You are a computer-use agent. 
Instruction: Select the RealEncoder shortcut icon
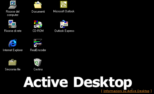38,43
